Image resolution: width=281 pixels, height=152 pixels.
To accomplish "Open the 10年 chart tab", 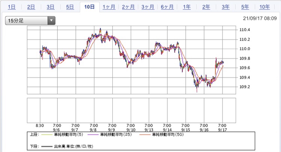I will point(265,7).
